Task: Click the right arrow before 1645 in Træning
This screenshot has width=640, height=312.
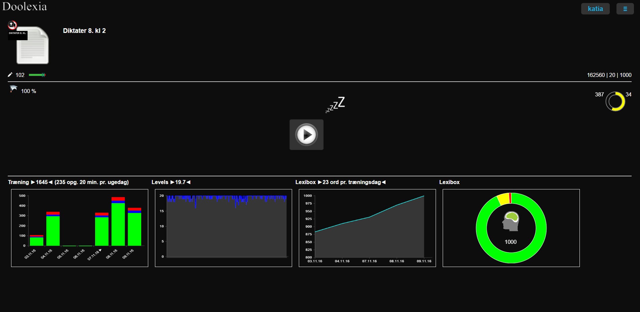Action: (x=33, y=182)
